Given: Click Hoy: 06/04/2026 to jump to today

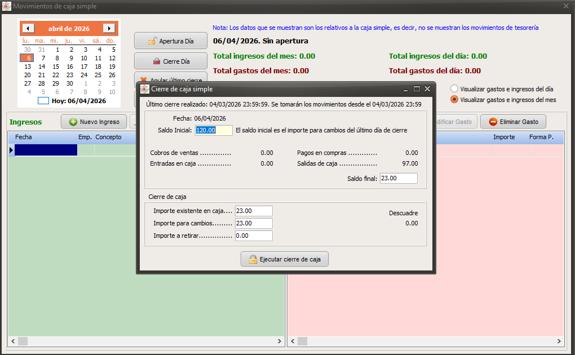Looking at the screenshot, I should [78, 101].
